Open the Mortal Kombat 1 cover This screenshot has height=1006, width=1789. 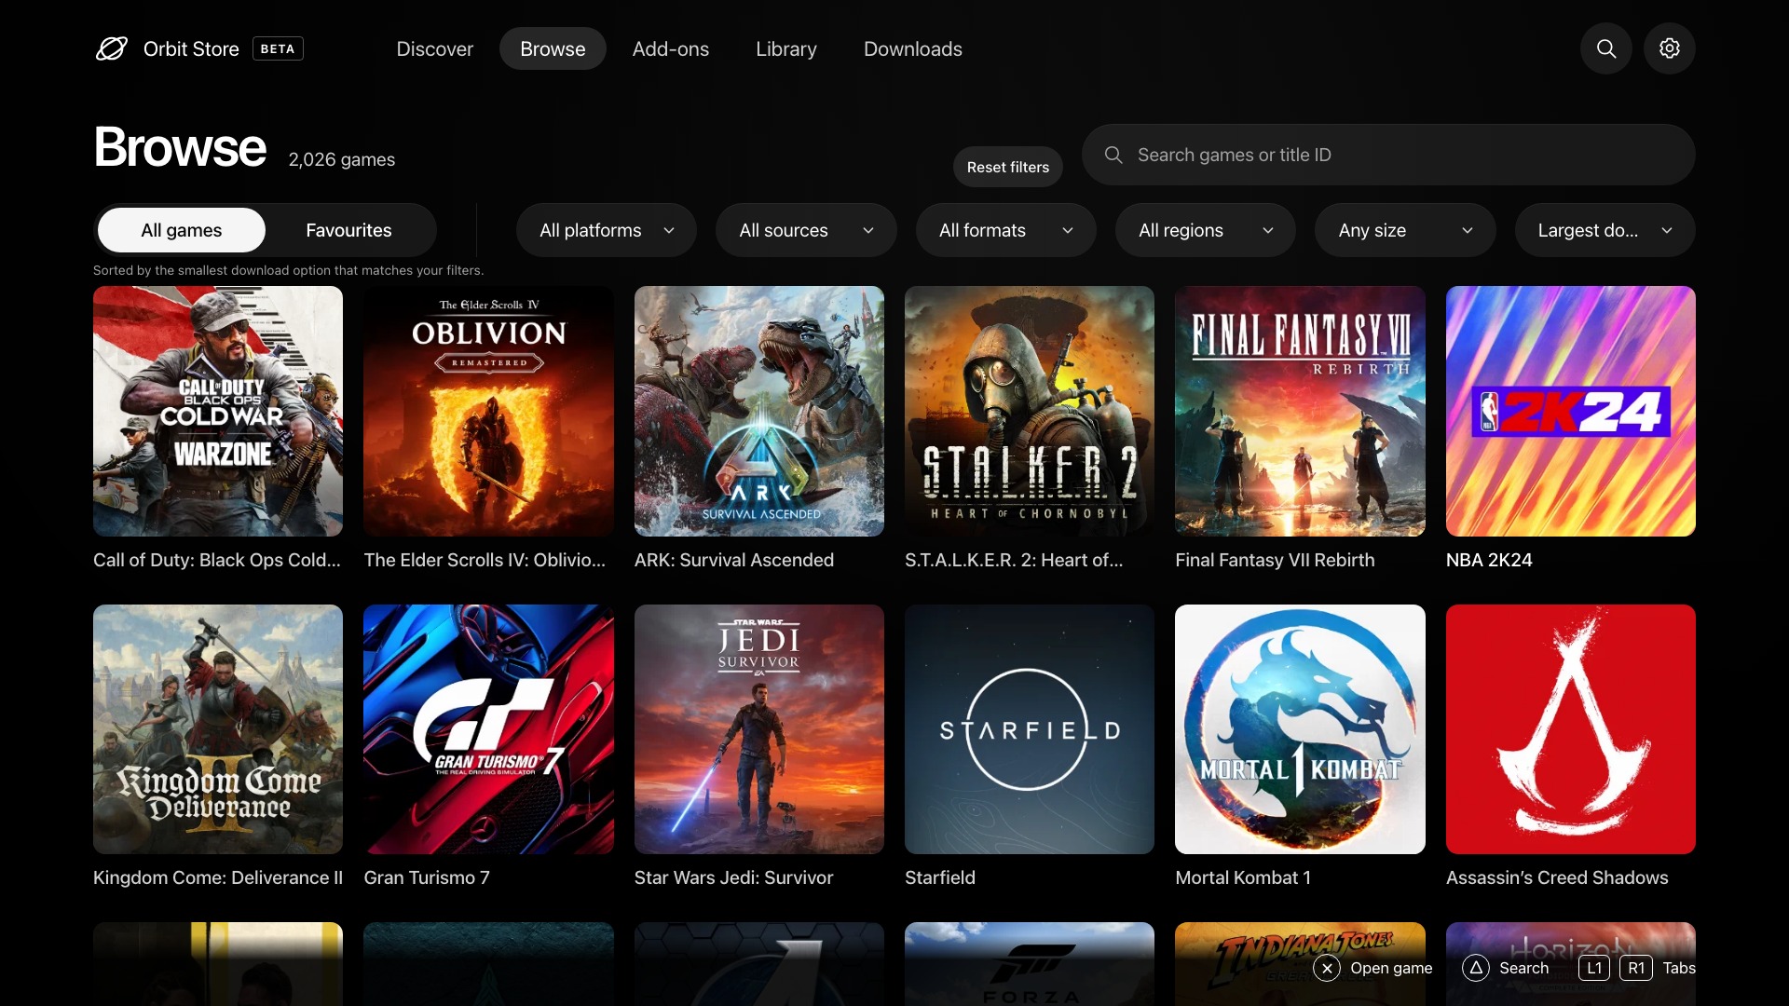click(x=1300, y=729)
